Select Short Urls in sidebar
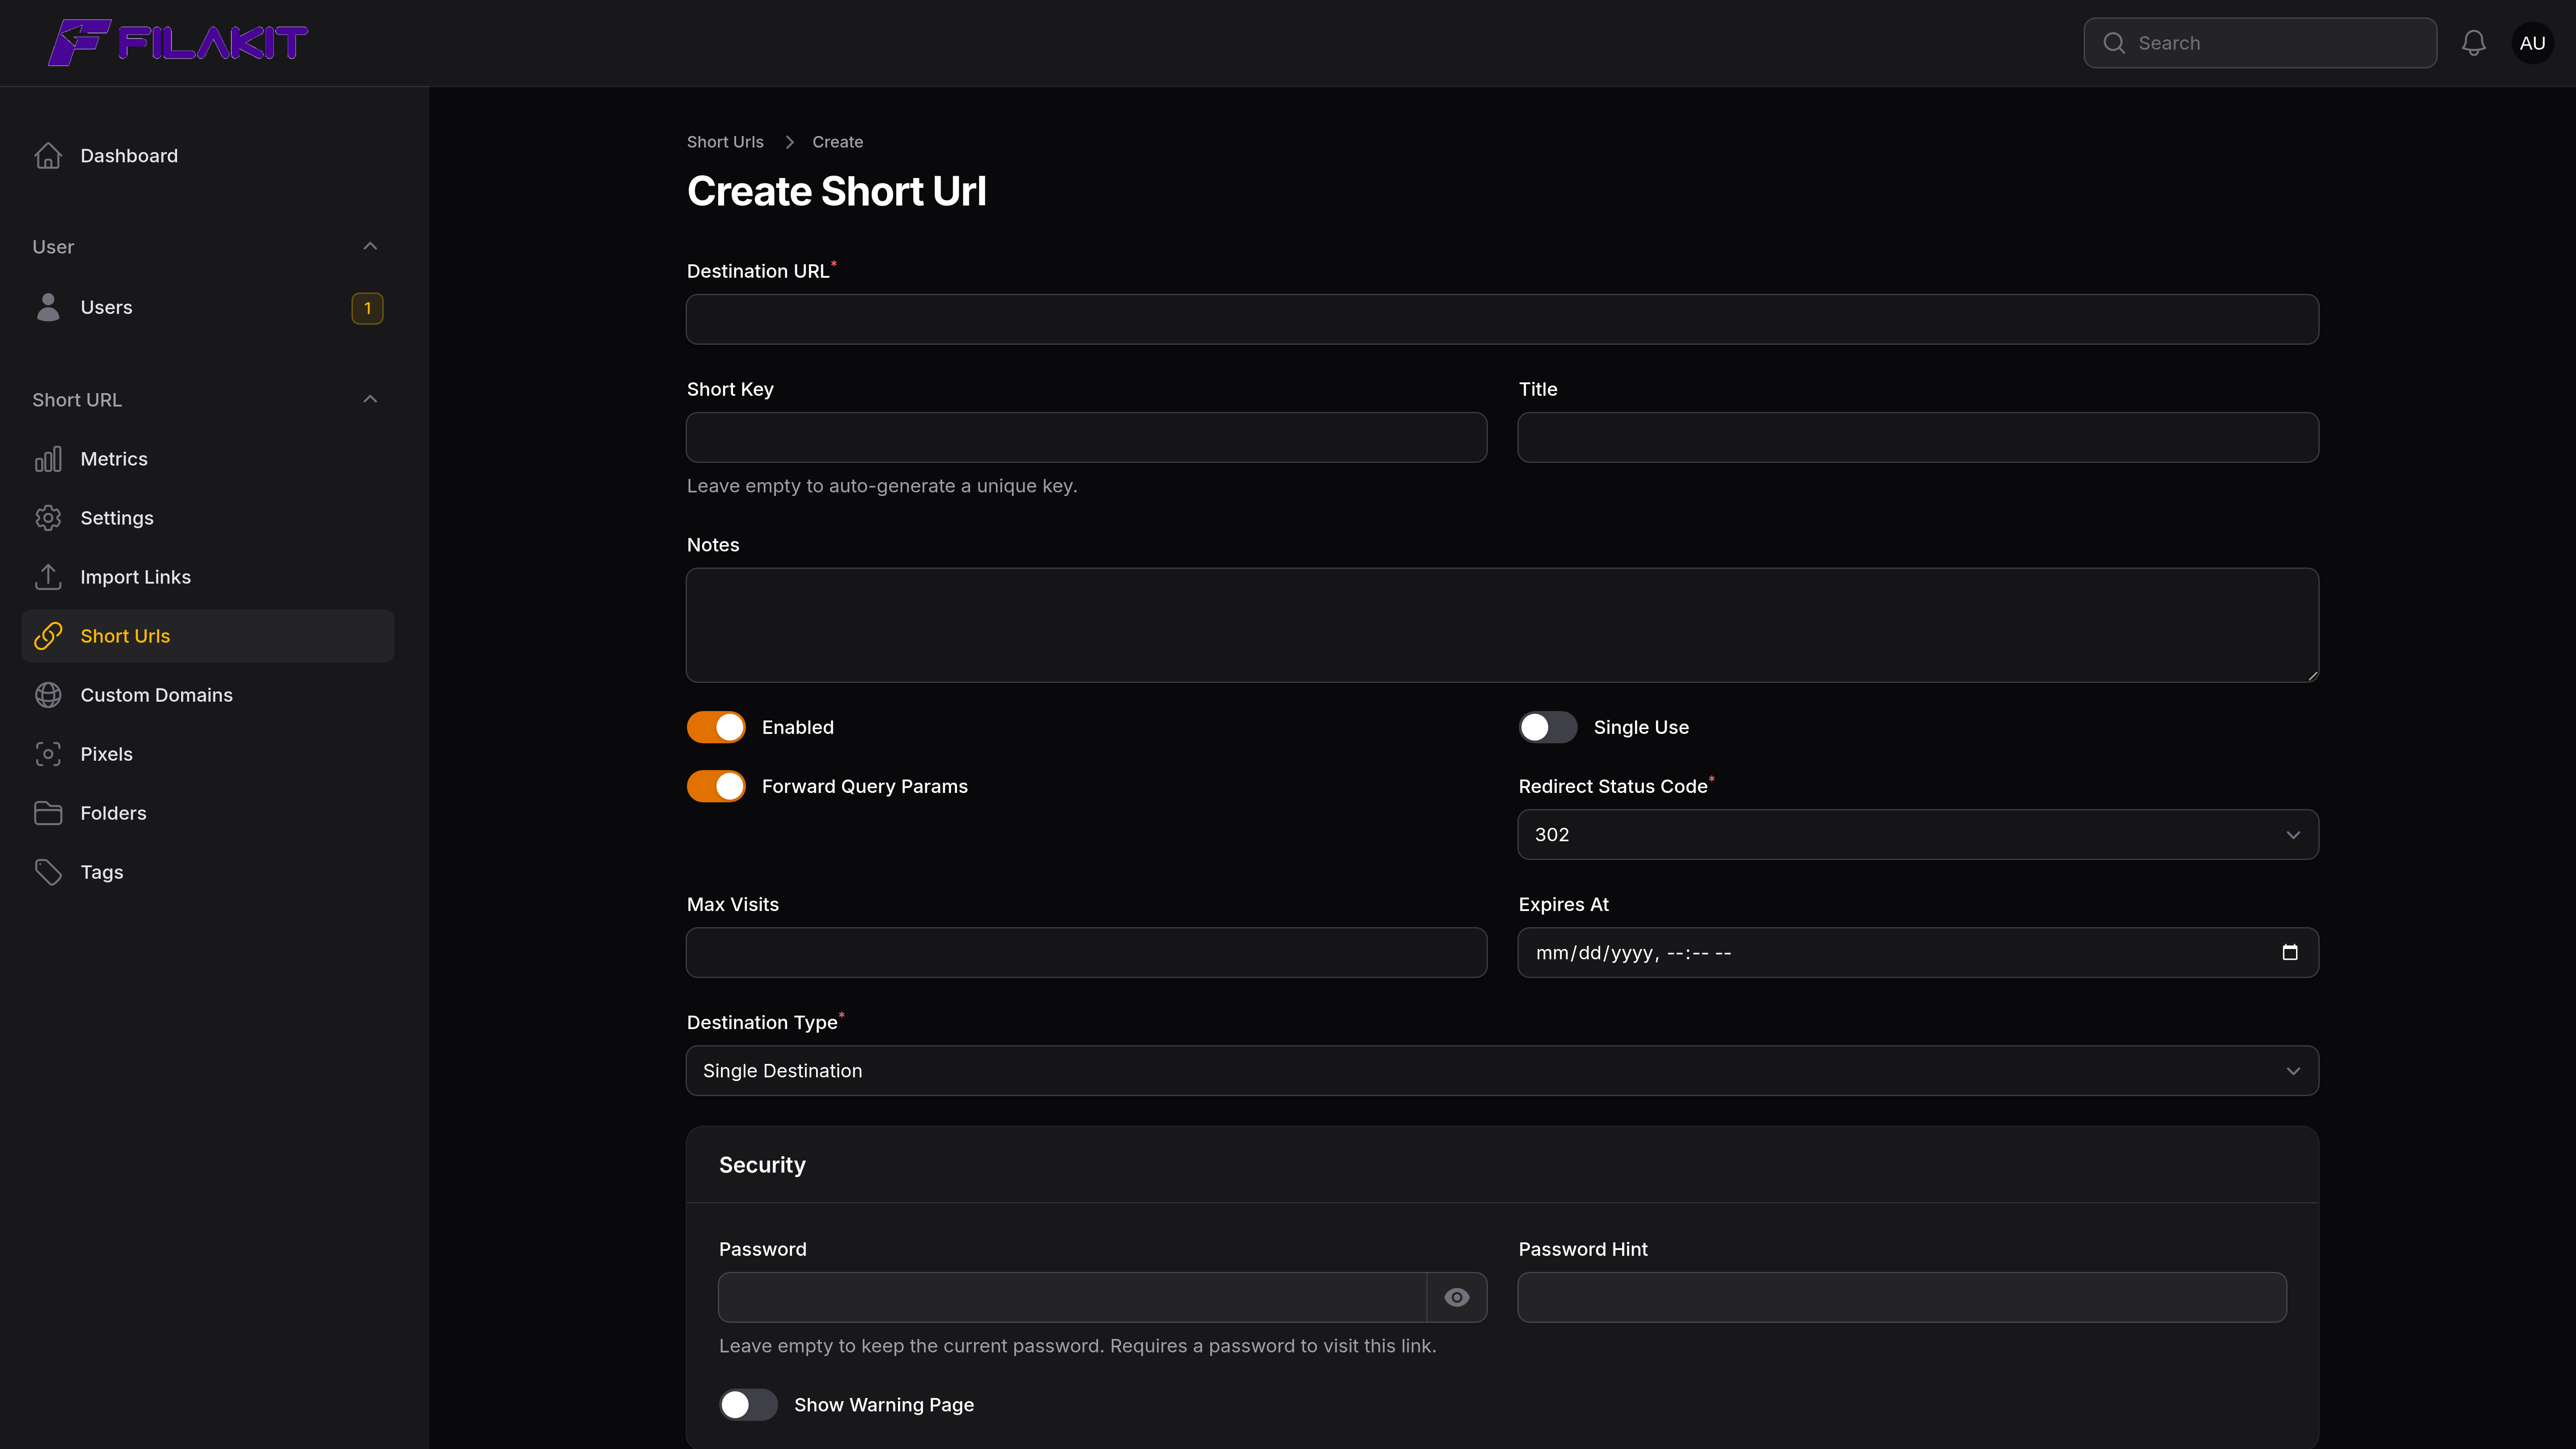 [208, 636]
